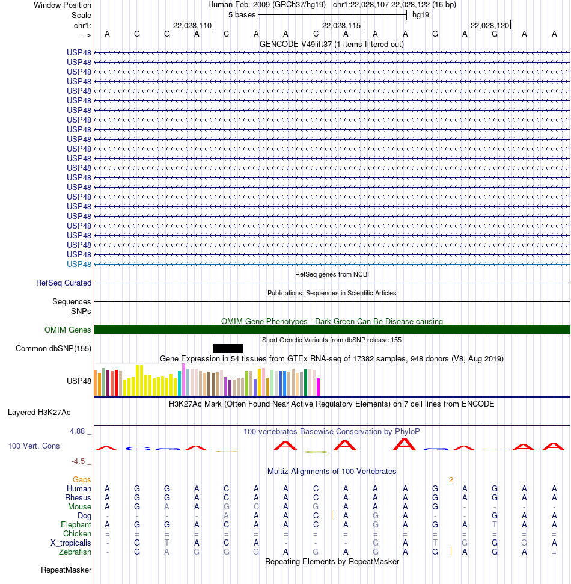Open the H3K27Ac Mark track title

[x=332, y=404]
